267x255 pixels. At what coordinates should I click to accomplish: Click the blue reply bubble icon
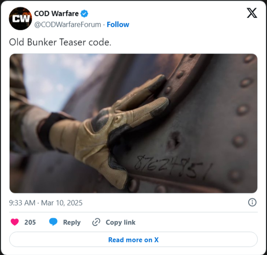(53, 222)
